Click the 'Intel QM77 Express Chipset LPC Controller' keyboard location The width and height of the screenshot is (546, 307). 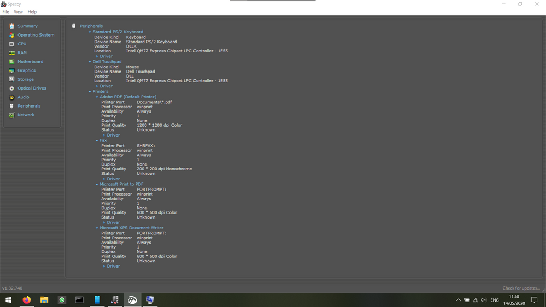pos(177,51)
